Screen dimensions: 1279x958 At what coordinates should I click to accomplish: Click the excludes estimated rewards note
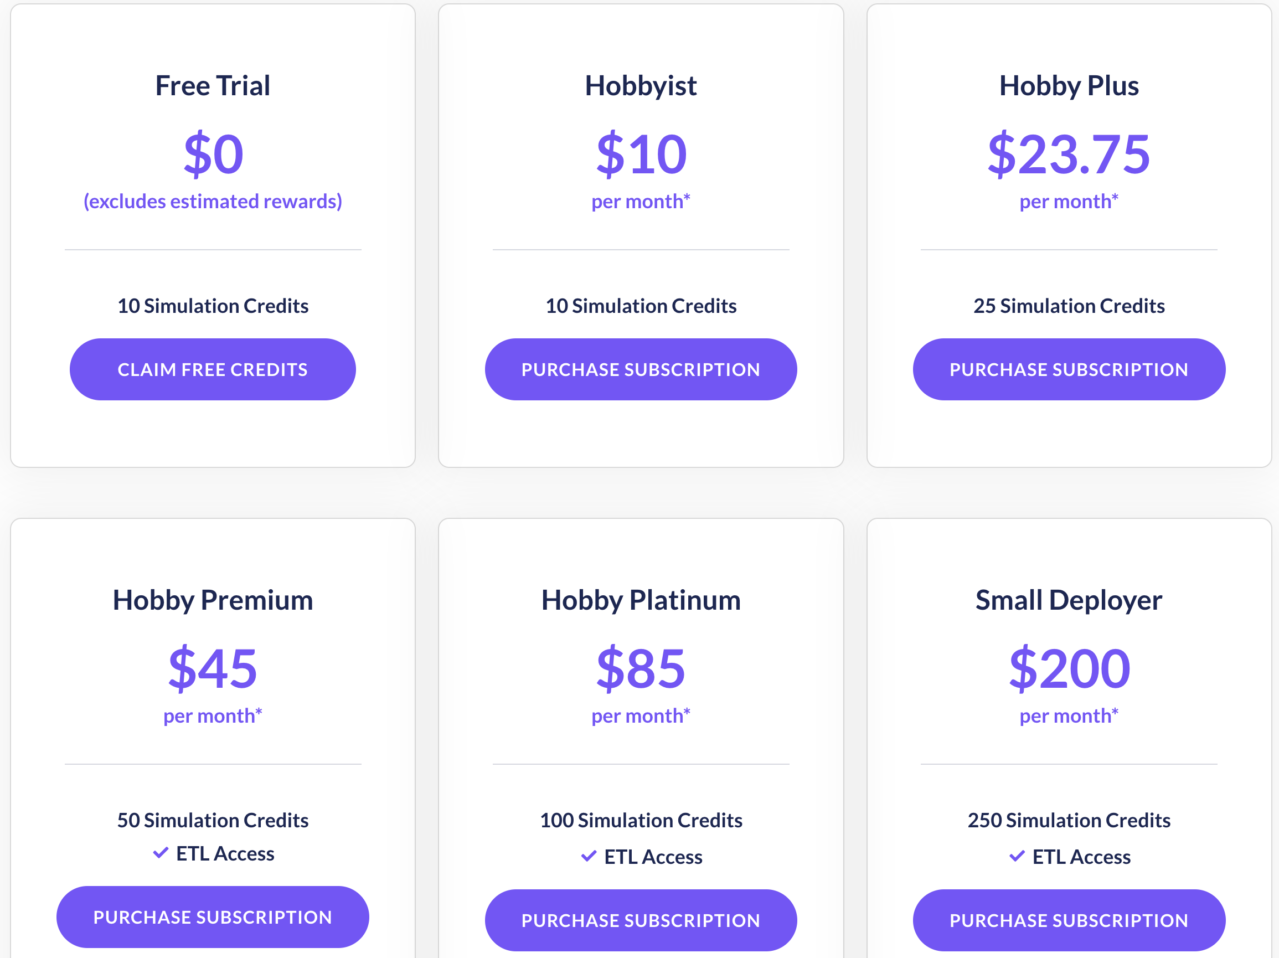pos(212,201)
